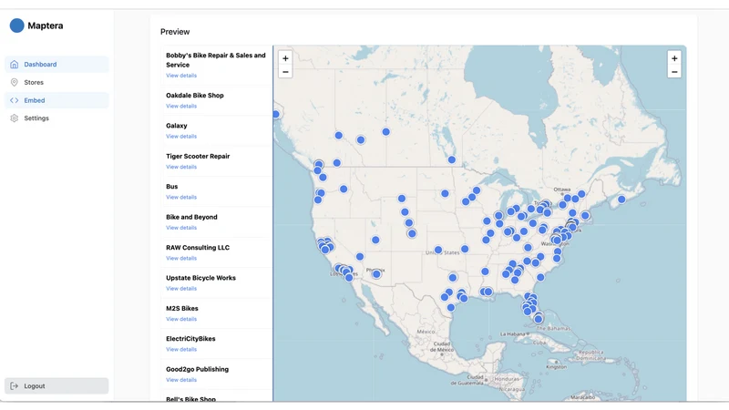View details for Bus
This screenshot has height=410, width=729.
pos(181,197)
